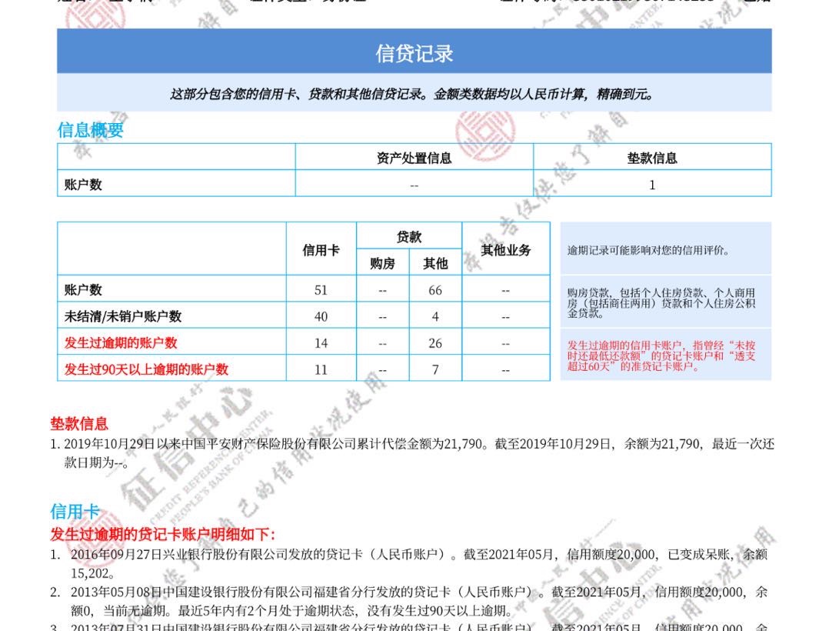Image resolution: width=829 pixels, height=631 pixels.
Task: Click the 未结清/未销户账户数 row label
Action: pos(123,316)
